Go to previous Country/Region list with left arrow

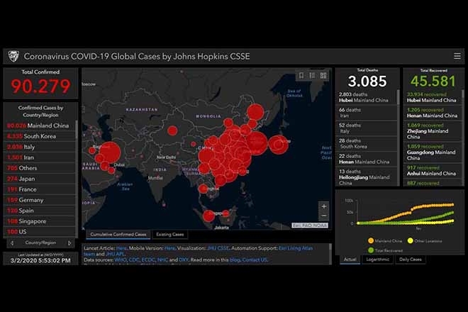point(11,243)
